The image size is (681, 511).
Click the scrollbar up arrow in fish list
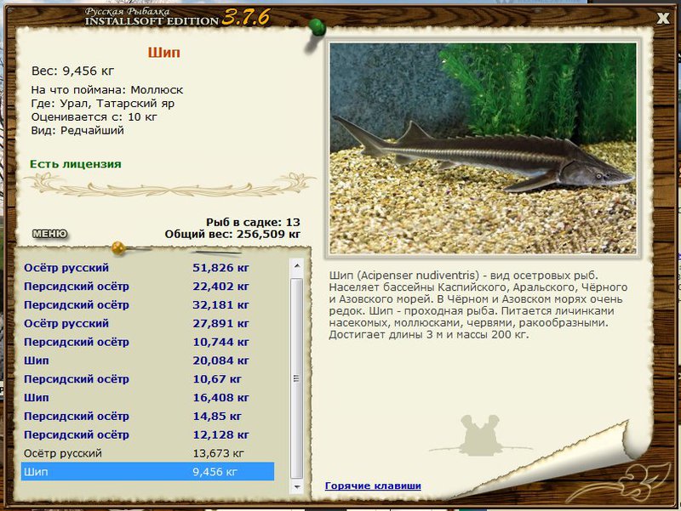297,265
